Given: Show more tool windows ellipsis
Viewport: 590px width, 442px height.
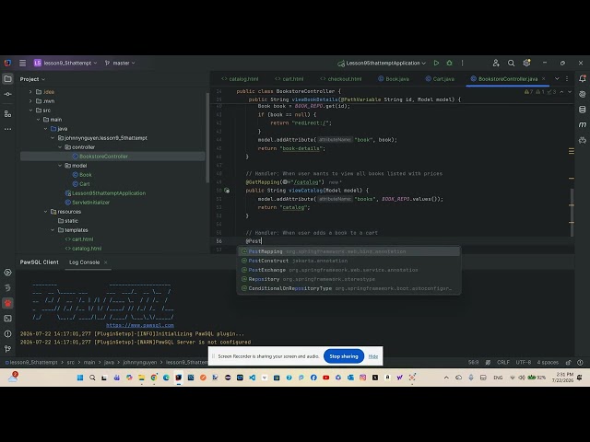Looking at the screenshot, I should (x=7, y=129).
